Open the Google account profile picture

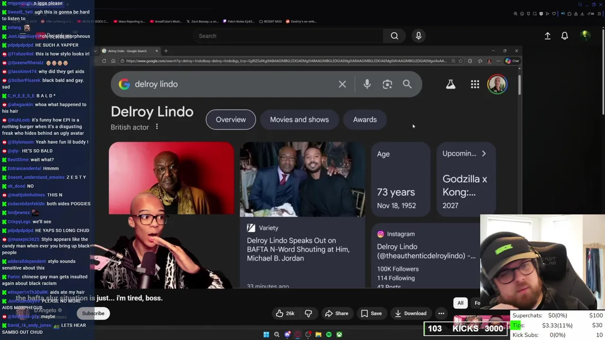click(497, 84)
